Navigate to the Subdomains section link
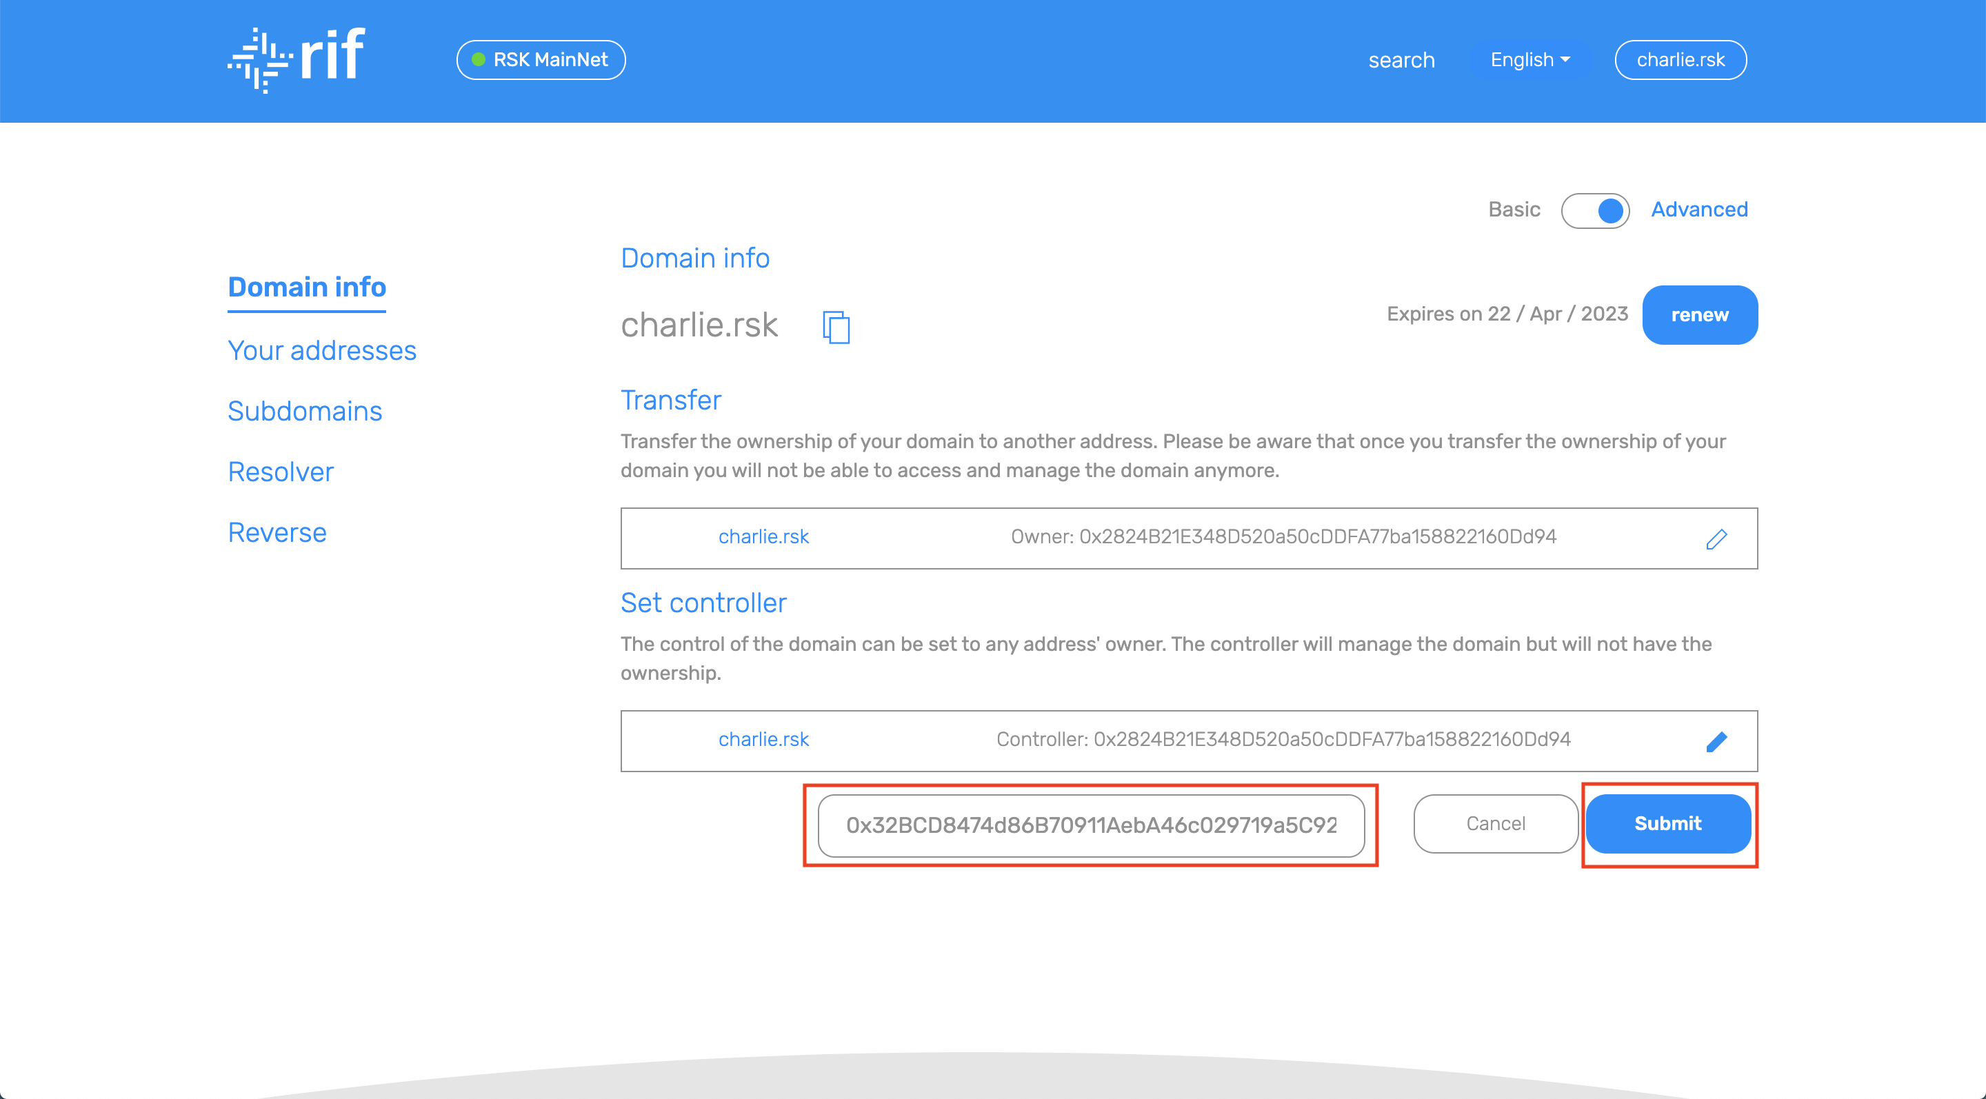Viewport: 1986px width, 1099px height. 304,412
